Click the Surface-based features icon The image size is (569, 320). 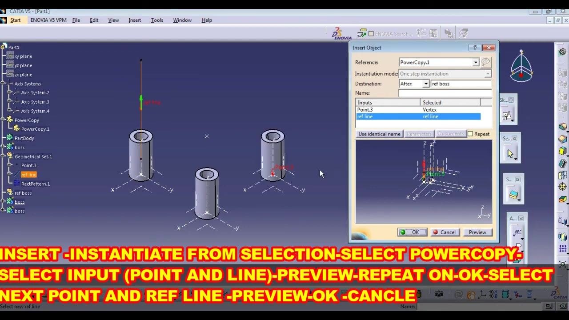(513, 195)
